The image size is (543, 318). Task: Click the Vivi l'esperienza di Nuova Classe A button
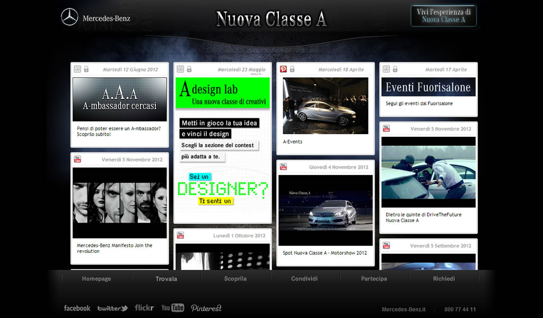tap(444, 15)
